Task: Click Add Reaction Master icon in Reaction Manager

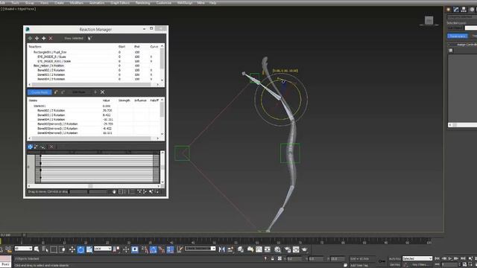Action: coord(30,38)
